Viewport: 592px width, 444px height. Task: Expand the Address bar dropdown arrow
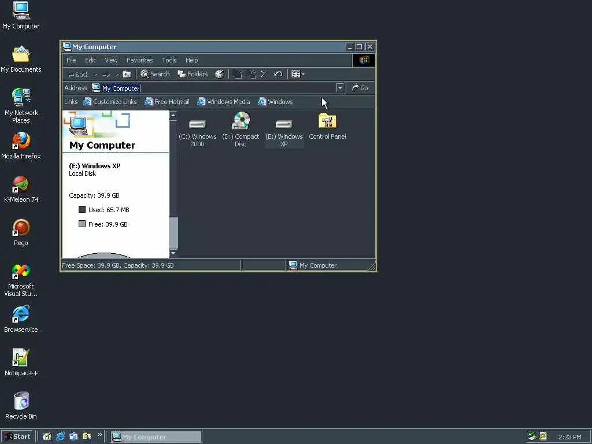(x=340, y=88)
